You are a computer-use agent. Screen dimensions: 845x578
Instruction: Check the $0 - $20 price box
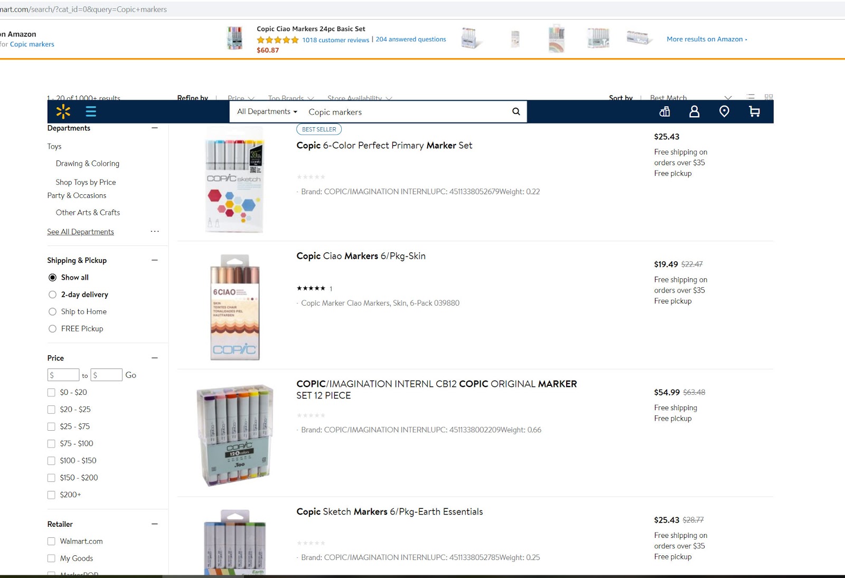point(51,392)
